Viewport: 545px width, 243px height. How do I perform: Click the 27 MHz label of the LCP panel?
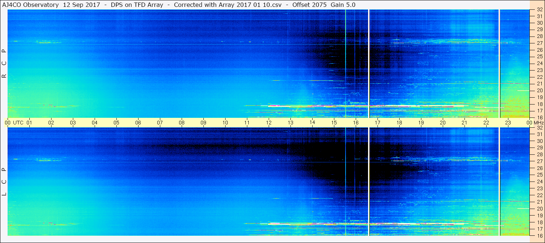coord(540,161)
